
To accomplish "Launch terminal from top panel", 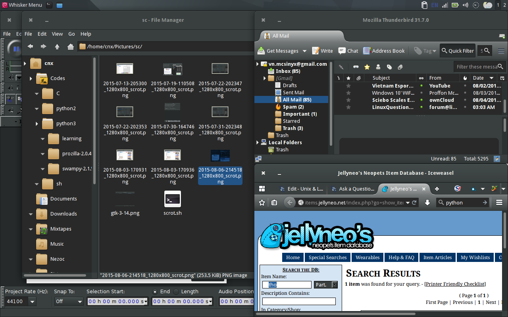I will click(49, 5).
